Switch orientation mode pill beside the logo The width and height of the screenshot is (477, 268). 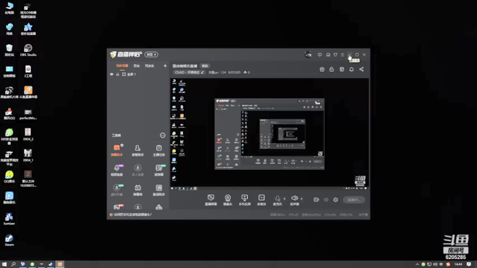[151, 54]
